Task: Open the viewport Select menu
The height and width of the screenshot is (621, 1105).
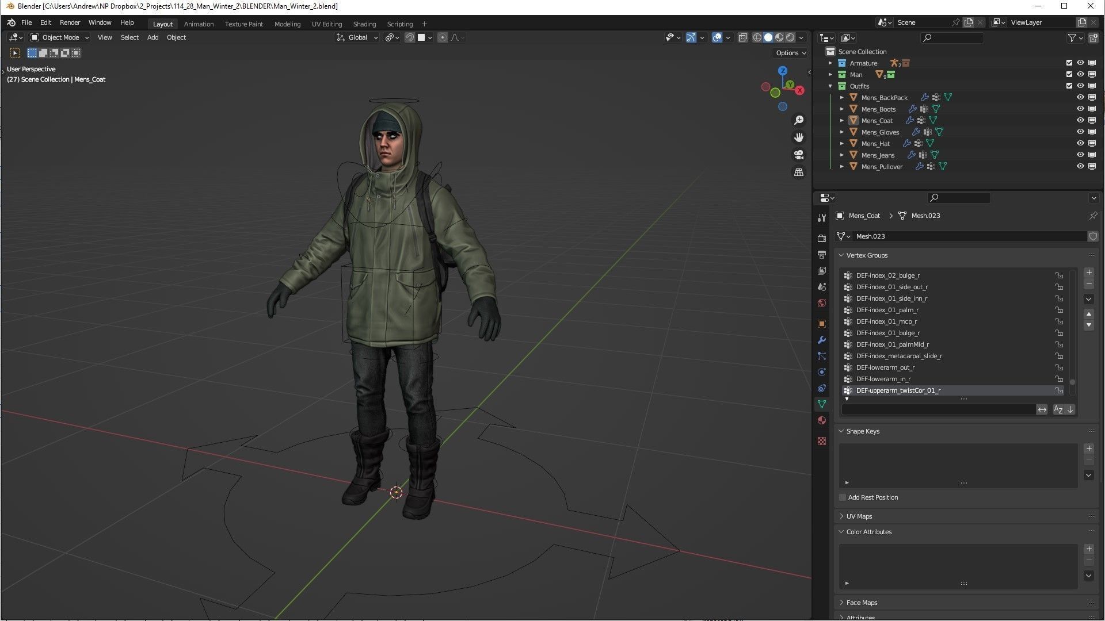Action: [129, 37]
